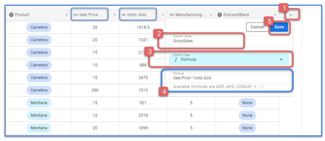
Task: Click the Units Sold decimal type icon
Action: point(123,15)
